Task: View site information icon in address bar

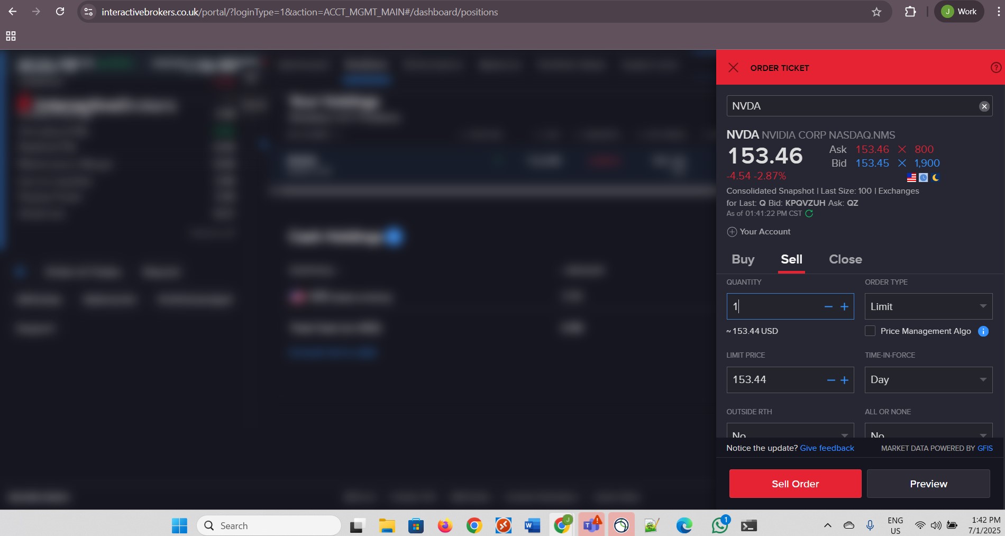Action: coord(88,12)
